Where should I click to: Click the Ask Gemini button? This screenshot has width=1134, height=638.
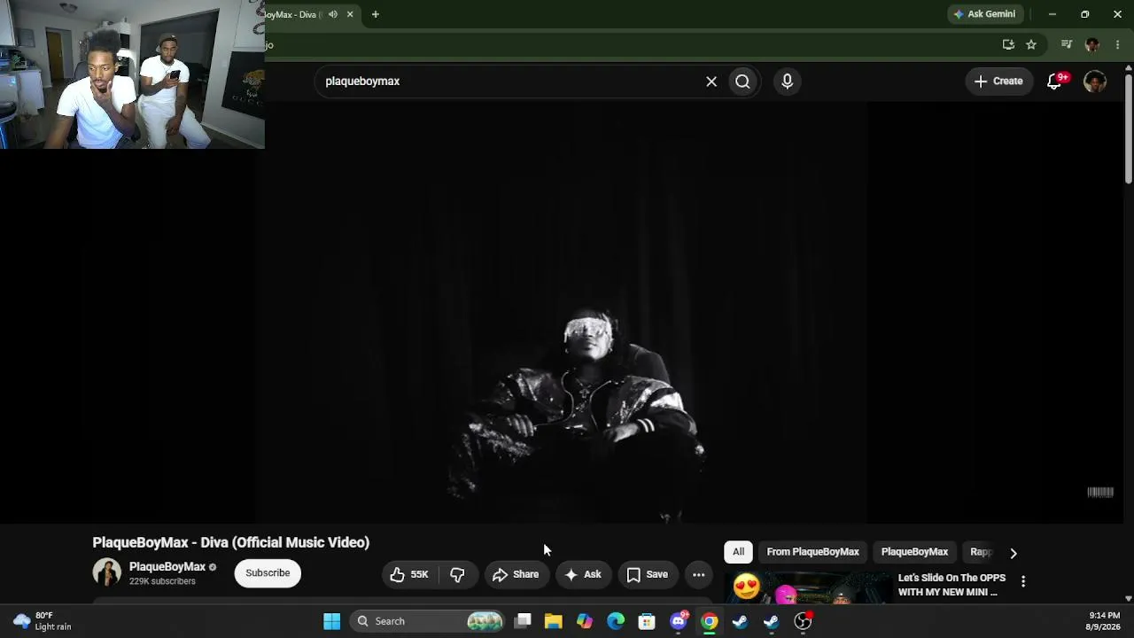985,14
